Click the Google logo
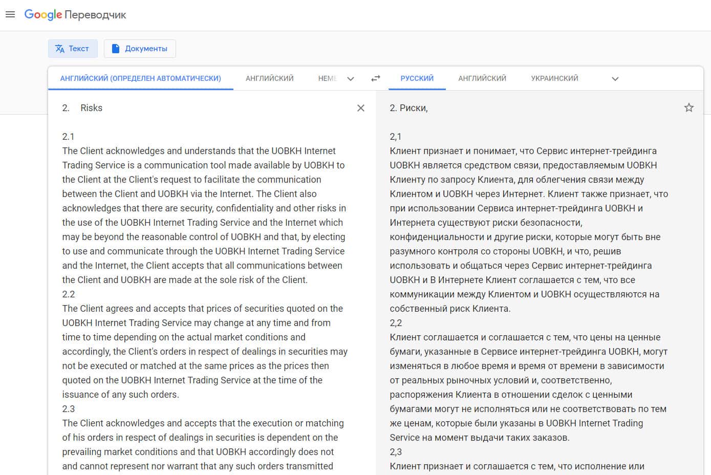 point(43,15)
